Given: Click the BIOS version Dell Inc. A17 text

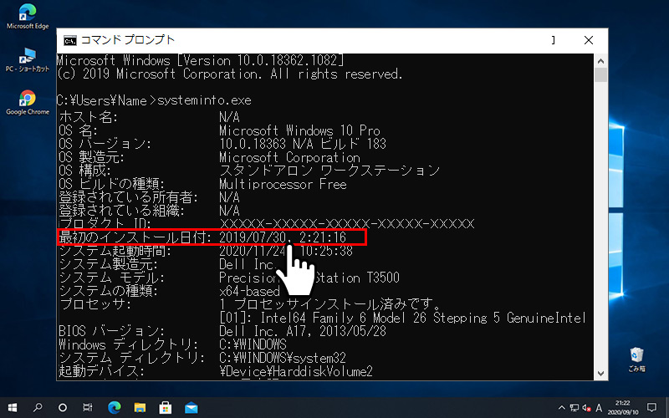Looking at the screenshot, I should pos(303,331).
